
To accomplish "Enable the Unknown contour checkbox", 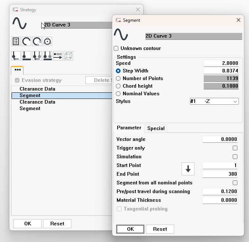I will click(116, 48).
